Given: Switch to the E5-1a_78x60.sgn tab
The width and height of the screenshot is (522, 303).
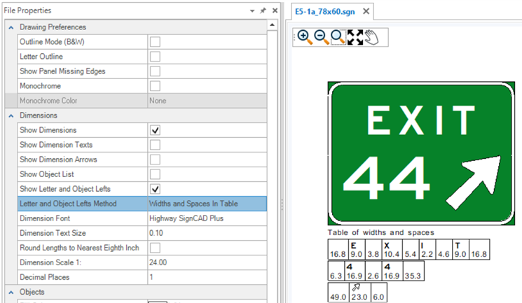Looking at the screenshot, I should coord(324,12).
